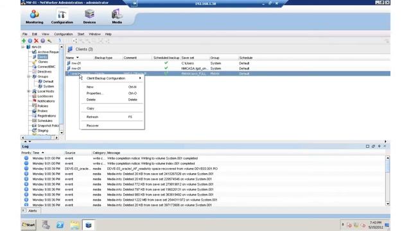Image resolution: width=411 pixels, height=231 pixels.
Task: Select Notifications in the tree
Action: coord(46,101)
